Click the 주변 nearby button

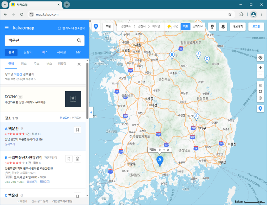pos(108,27)
